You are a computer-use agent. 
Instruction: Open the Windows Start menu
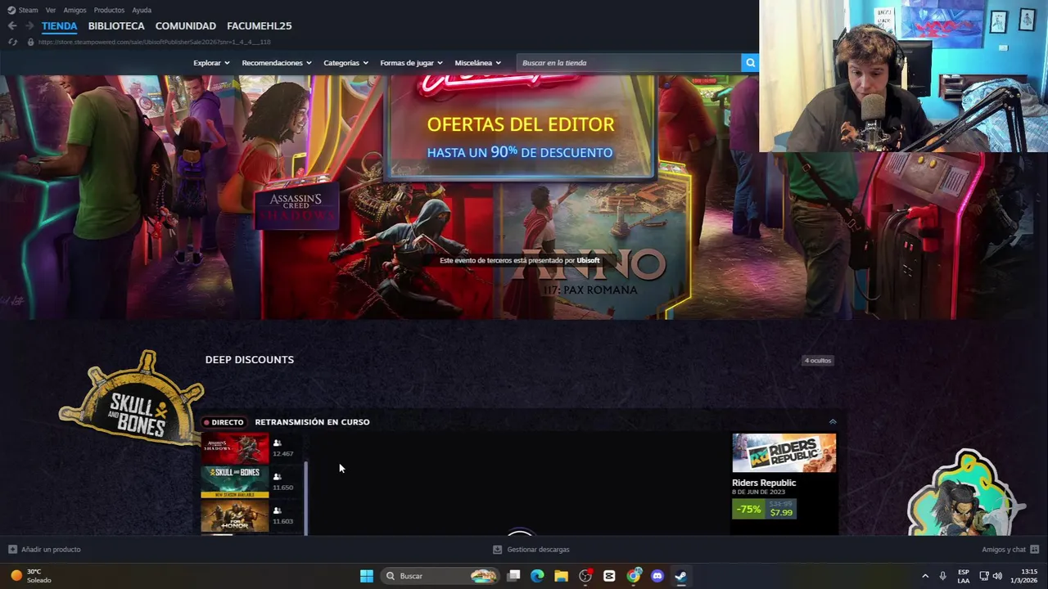[x=367, y=576]
